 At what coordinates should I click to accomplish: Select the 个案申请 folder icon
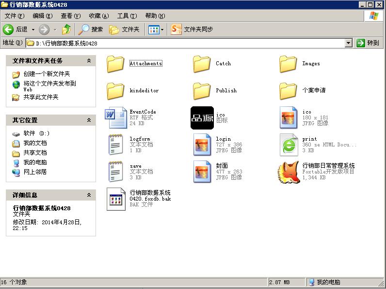click(288, 91)
